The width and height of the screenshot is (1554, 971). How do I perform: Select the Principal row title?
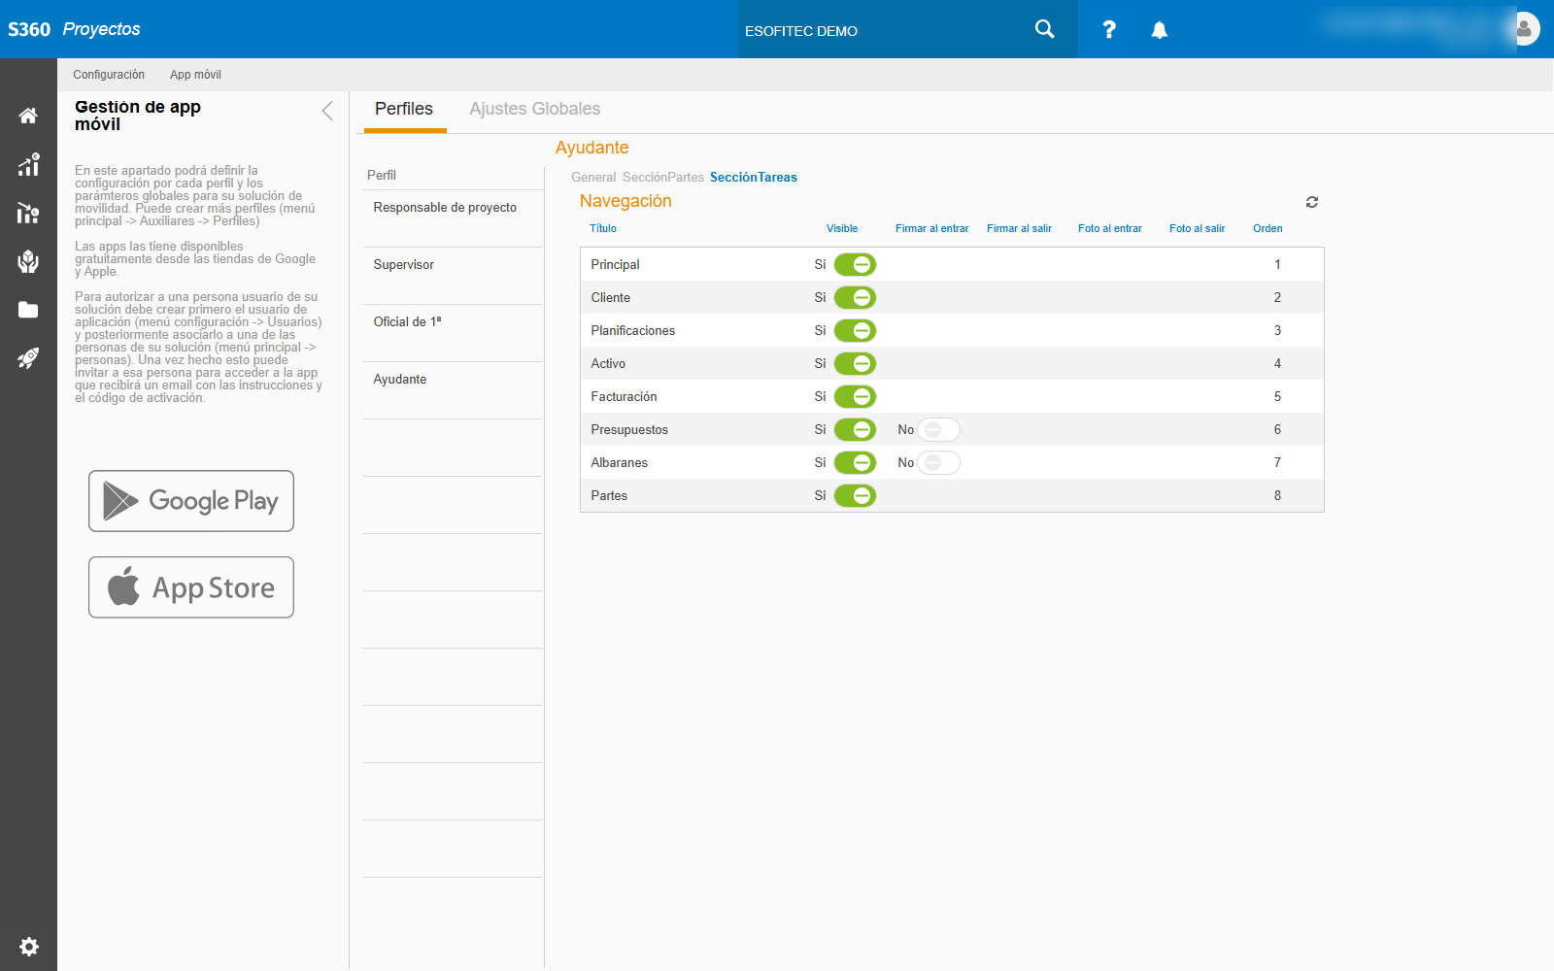pos(616,264)
